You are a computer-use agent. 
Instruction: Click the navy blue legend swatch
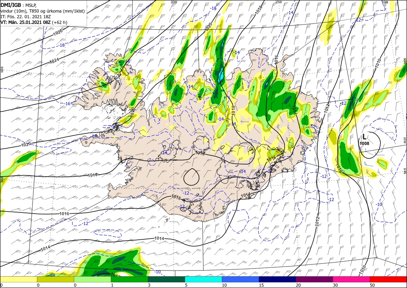coord(278,279)
